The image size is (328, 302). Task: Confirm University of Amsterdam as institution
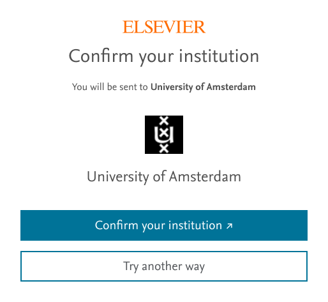pos(164,225)
